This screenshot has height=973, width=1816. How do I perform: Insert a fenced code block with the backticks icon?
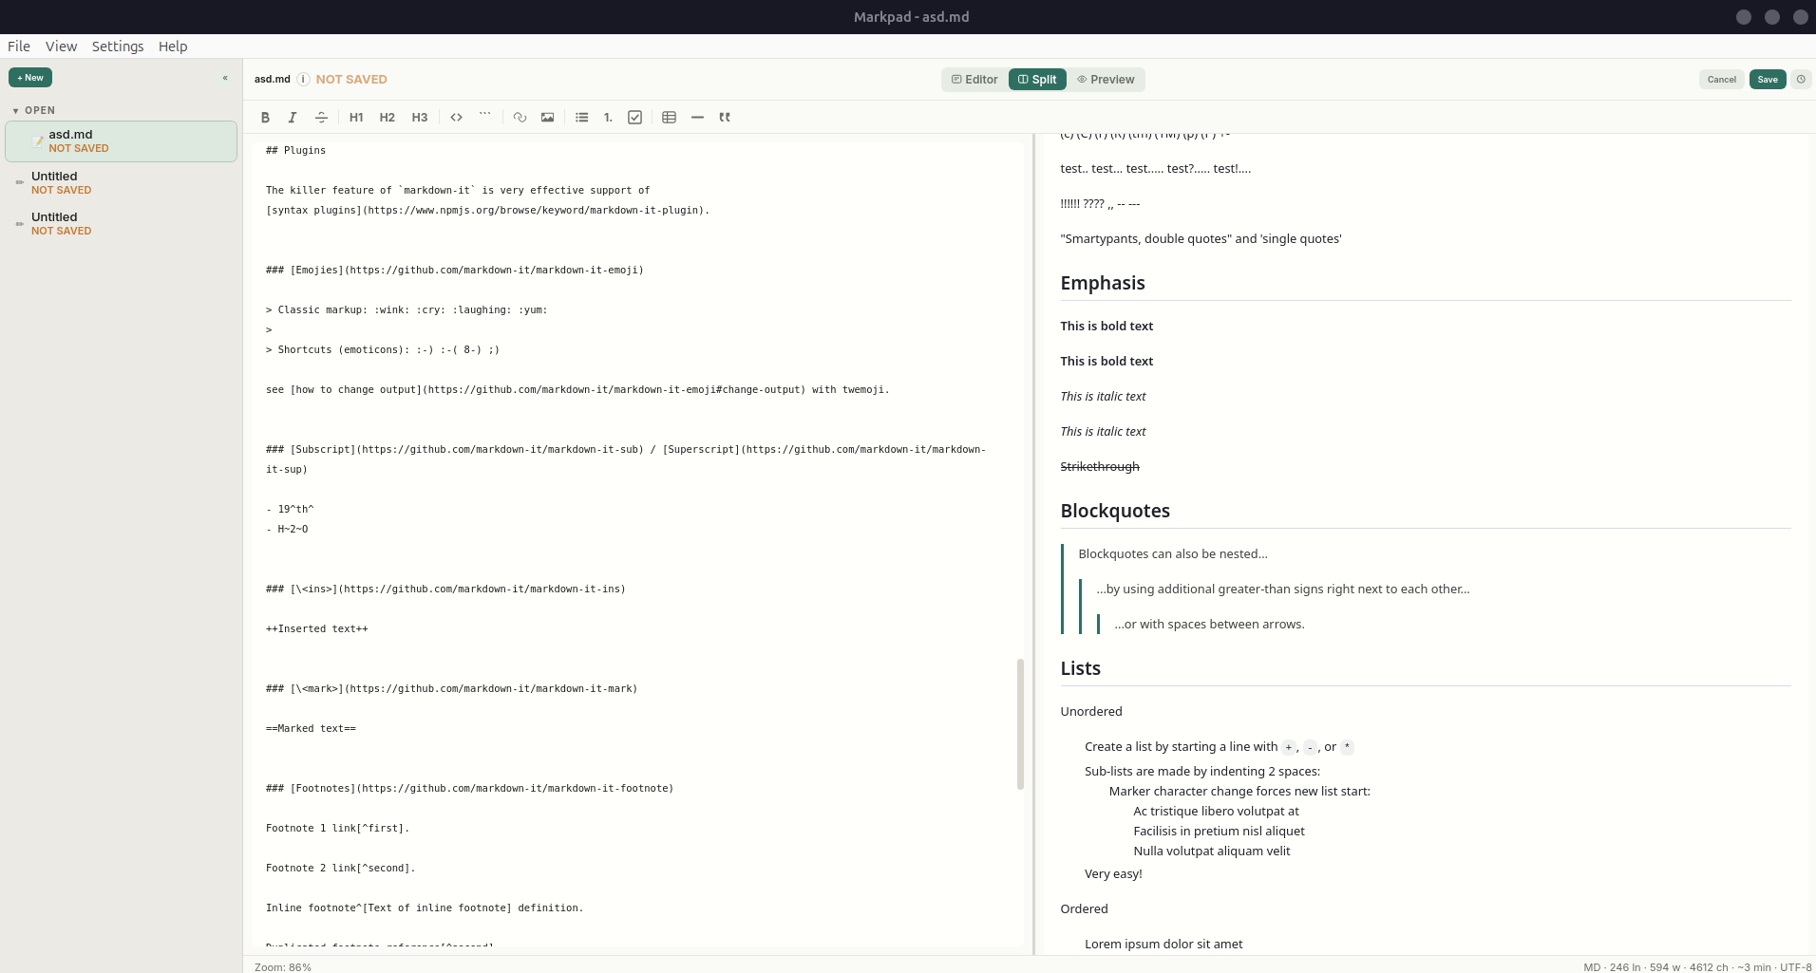[485, 118]
